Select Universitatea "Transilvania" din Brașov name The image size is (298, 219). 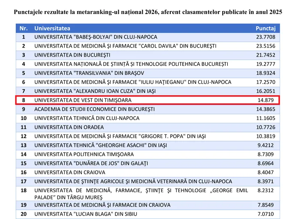[x=89, y=73]
